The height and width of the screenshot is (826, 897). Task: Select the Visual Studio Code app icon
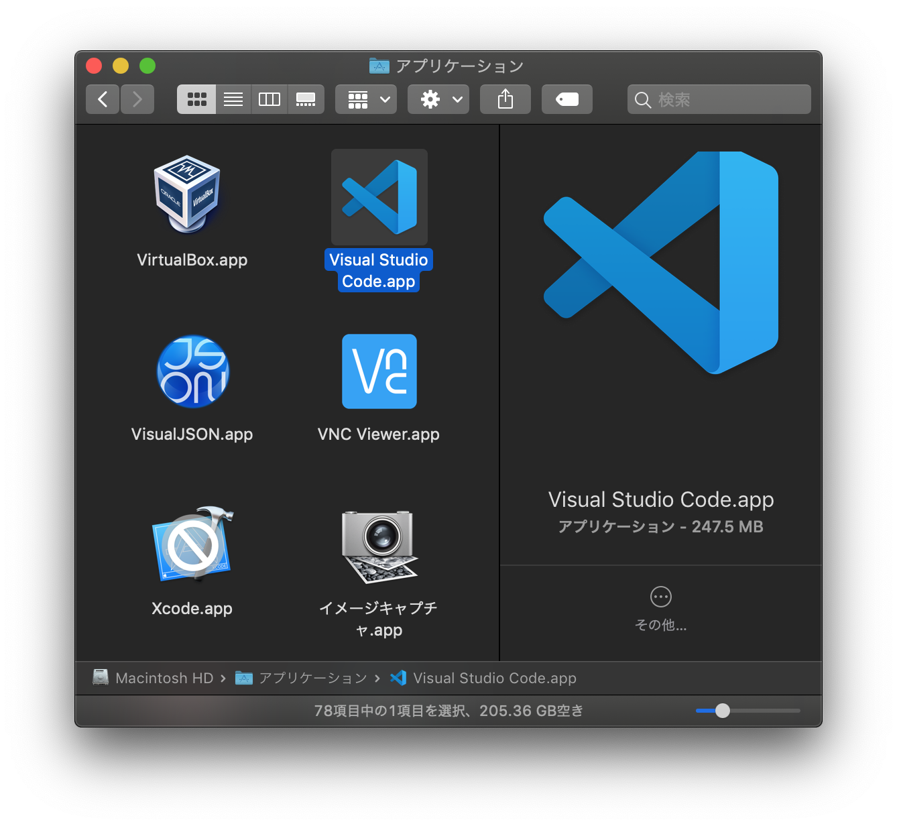(379, 197)
